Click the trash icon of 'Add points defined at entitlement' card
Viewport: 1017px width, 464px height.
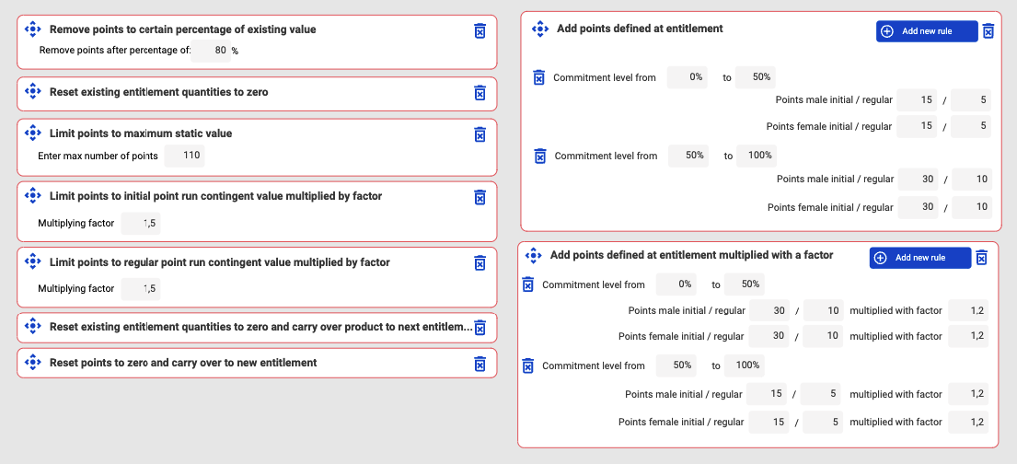988,31
